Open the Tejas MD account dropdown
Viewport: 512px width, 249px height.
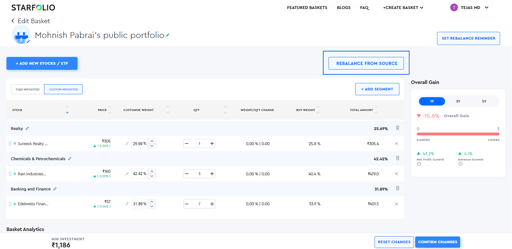pyautogui.click(x=487, y=7)
